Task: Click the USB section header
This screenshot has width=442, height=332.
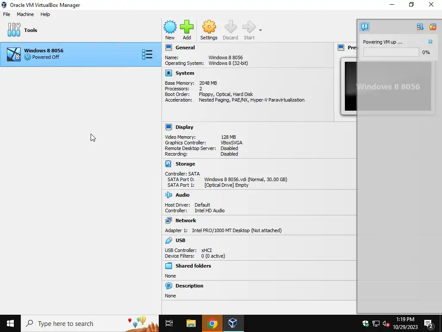Action: point(180,240)
